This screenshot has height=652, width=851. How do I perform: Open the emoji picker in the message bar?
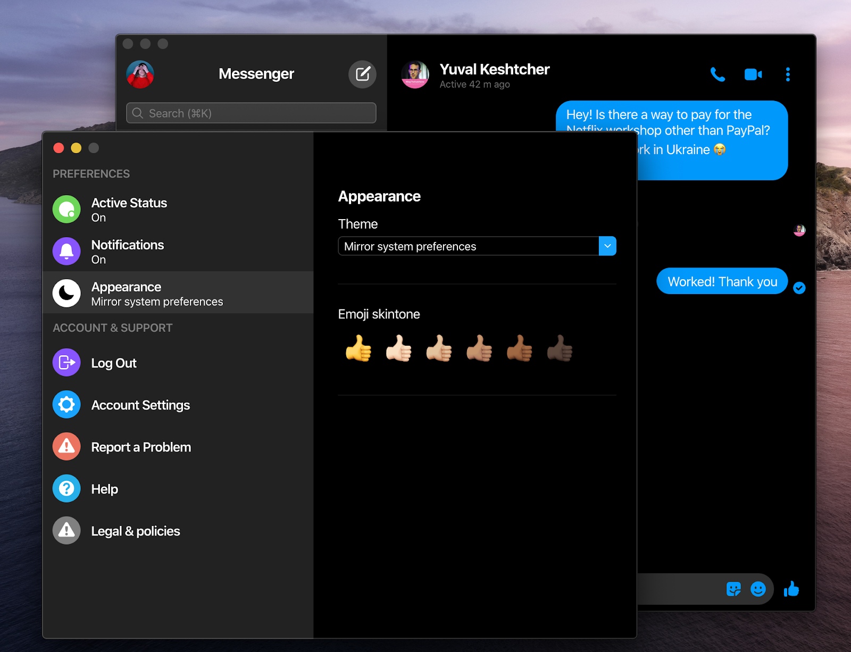(x=757, y=589)
